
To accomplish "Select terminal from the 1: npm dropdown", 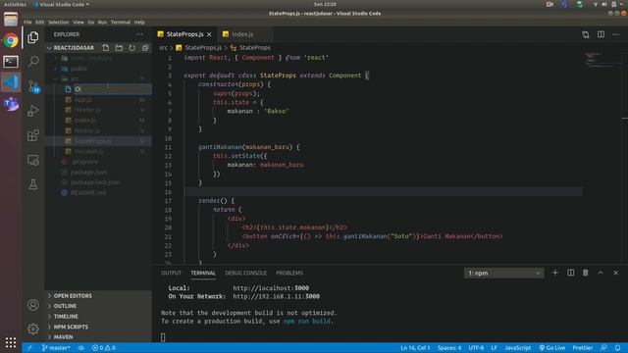I will coord(503,273).
